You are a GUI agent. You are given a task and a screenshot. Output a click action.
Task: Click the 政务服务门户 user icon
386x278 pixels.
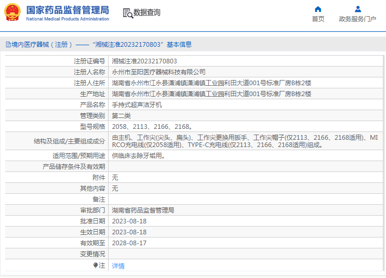(x=358, y=9)
